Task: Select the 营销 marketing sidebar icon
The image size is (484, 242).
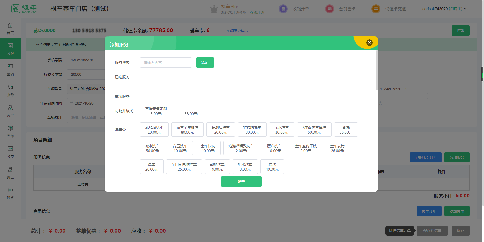Action: [x=10, y=67]
